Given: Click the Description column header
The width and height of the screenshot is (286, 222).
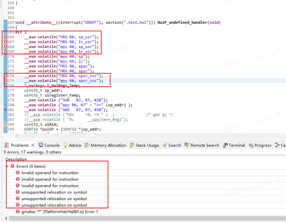Looking at the screenshot, I should click(16, 159).
